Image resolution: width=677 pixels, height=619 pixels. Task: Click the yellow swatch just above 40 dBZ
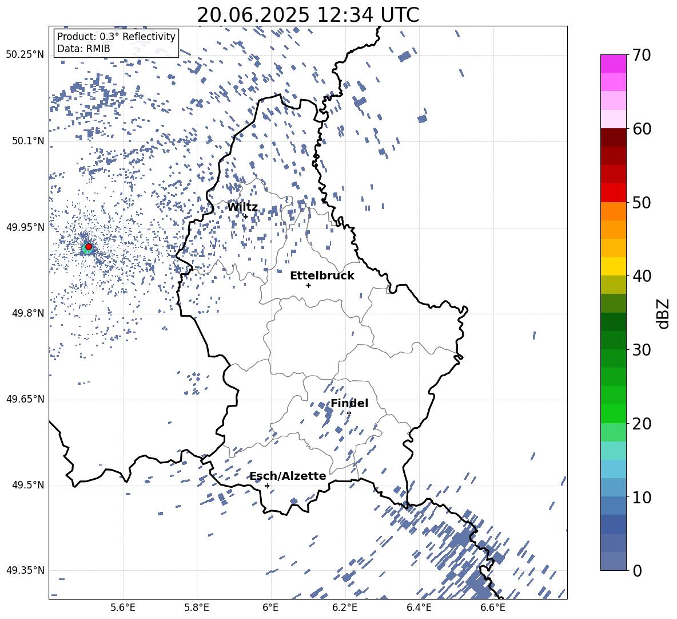pyautogui.click(x=613, y=266)
